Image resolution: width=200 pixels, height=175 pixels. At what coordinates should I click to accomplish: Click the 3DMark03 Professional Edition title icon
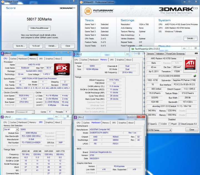click(81, 2)
